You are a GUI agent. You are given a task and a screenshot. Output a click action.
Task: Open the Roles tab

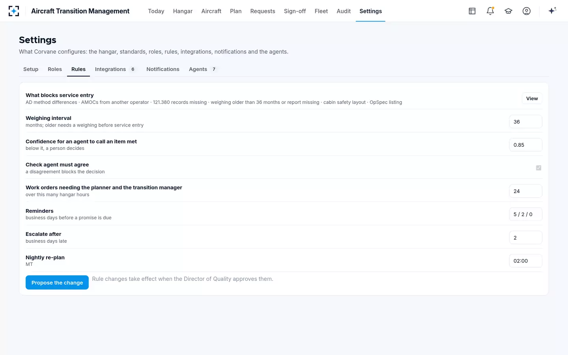pyautogui.click(x=55, y=69)
